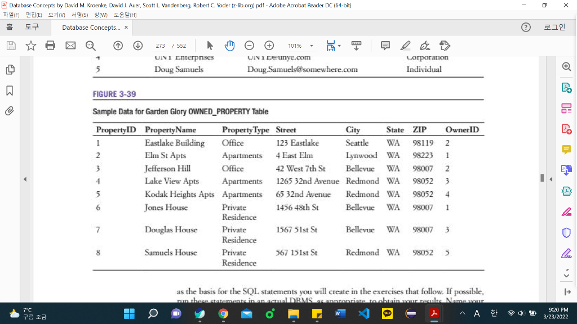Click the 로그인 link
The height and width of the screenshot is (324, 577).
tap(556, 26)
